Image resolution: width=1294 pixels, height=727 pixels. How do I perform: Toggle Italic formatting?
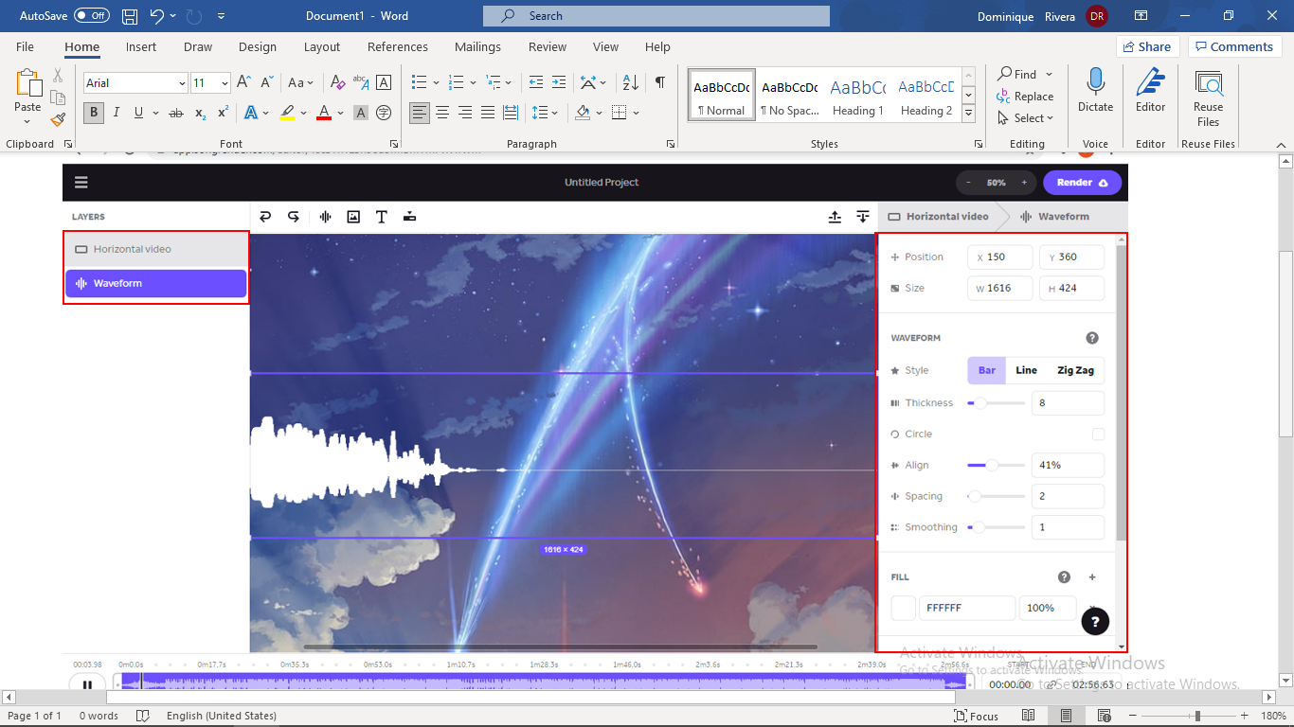click(117, 113)
